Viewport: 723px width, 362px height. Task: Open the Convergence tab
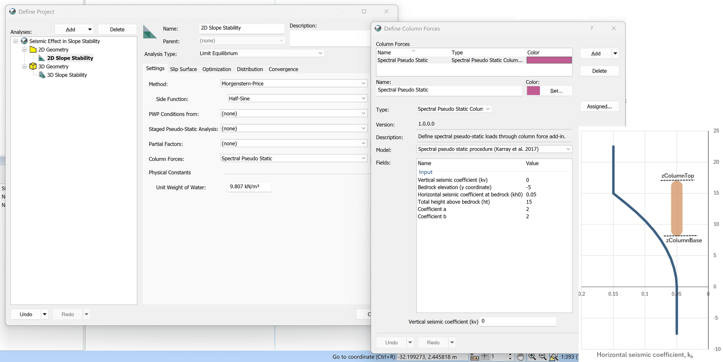(283, 69)
